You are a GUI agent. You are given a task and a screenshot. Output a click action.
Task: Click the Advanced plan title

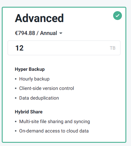click(39, 18)
